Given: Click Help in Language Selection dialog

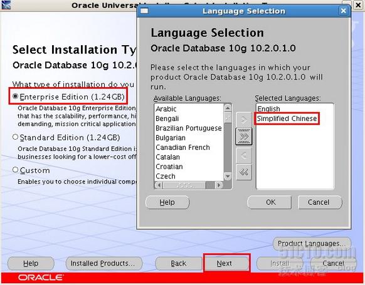Looking at the screenshot, I should point(167,202).
